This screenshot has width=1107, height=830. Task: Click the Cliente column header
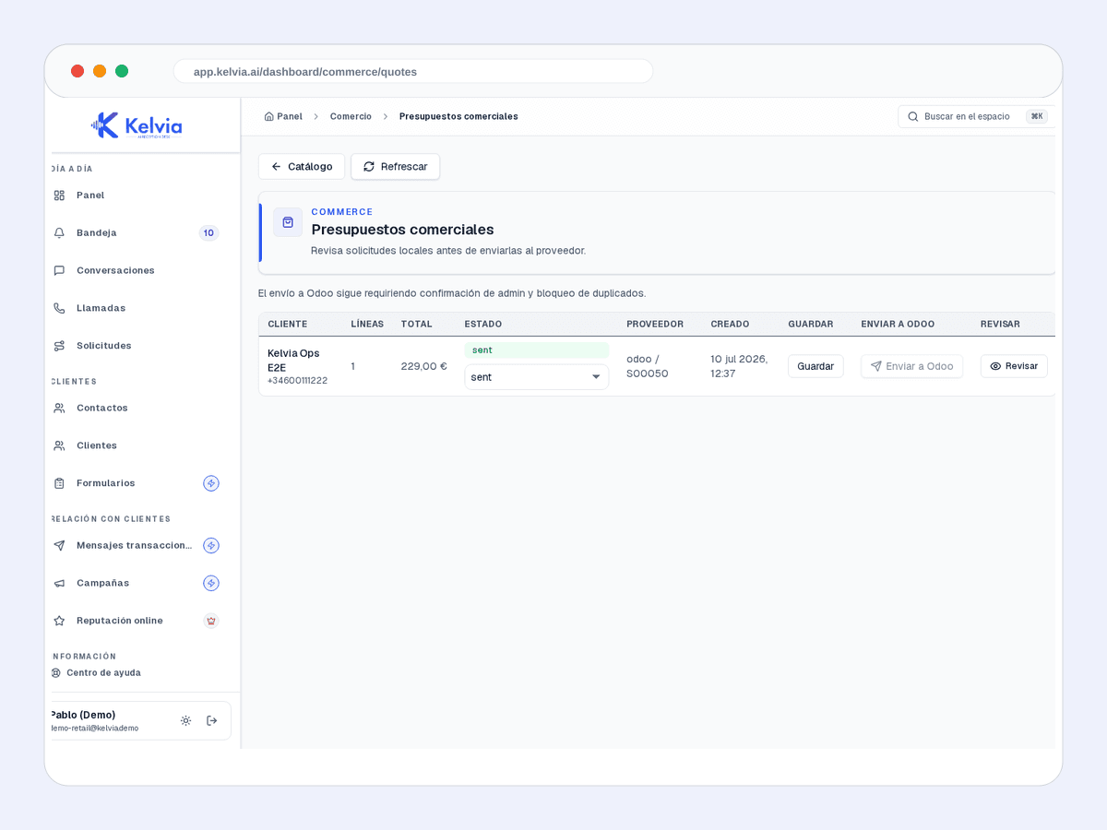287,325
